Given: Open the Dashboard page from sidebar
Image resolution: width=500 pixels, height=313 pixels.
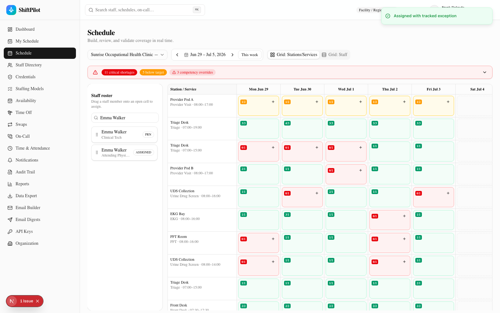Looking at the screenshot, I should pyautogui.click(x=40, y=29).
